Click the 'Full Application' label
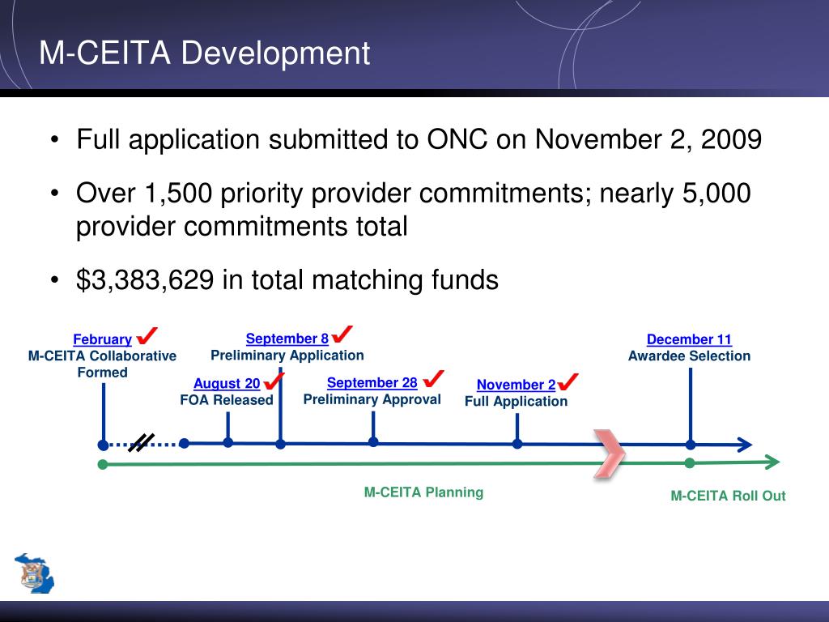 pos(516,402)
